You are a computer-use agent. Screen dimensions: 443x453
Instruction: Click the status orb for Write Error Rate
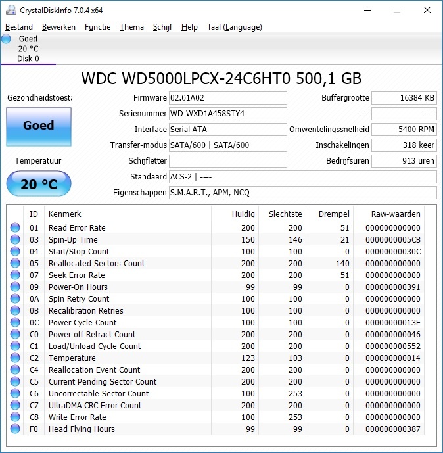tap(15, 417)
